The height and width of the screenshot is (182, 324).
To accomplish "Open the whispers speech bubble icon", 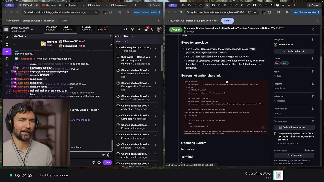I will (x=153, y=29).
